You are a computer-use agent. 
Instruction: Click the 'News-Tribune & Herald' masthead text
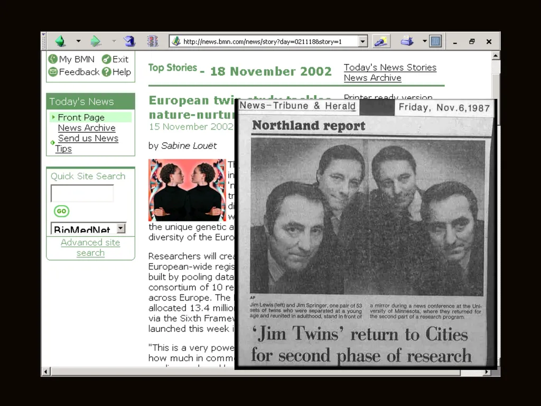[297, 106]
